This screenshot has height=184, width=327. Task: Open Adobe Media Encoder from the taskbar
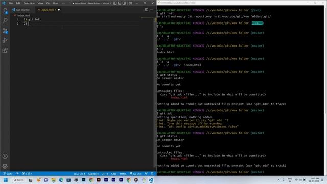[106, 180]
